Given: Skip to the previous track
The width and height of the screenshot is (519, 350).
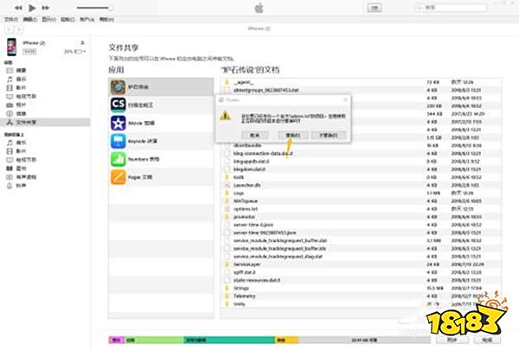Looking at the screenshot, I should click(x=18, y=8).
